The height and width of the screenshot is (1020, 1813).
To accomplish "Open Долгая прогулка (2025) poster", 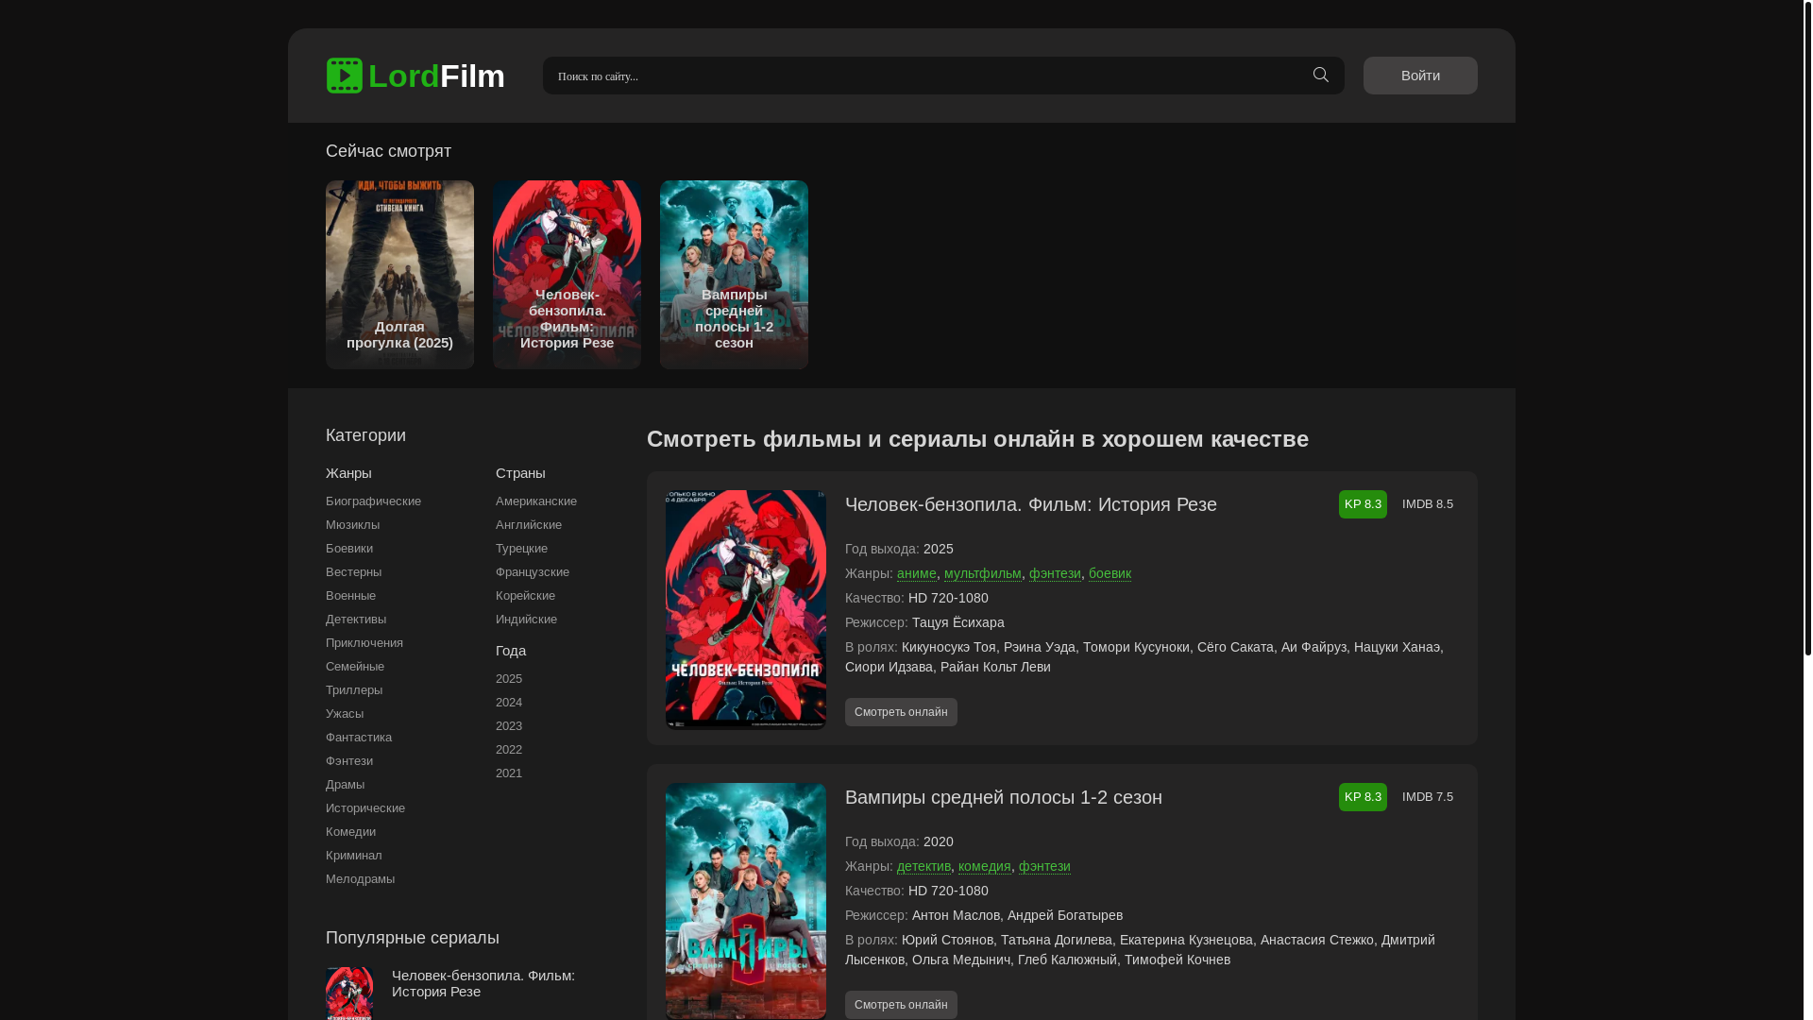I will point(399,274).
